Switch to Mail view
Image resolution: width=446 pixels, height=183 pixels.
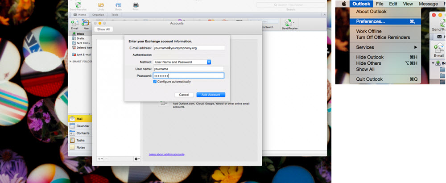80,119
